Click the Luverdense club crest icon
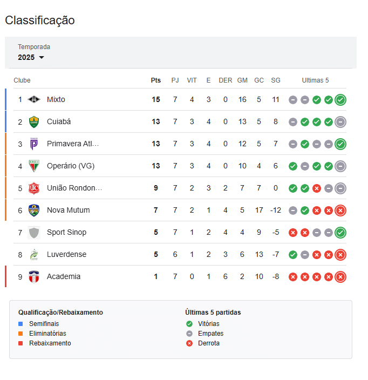Screen dimensions: 368x380 click(x=34, y=254)
